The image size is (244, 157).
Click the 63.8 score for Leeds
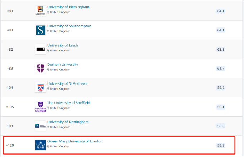pyautogui.click(x=221, y=49)
